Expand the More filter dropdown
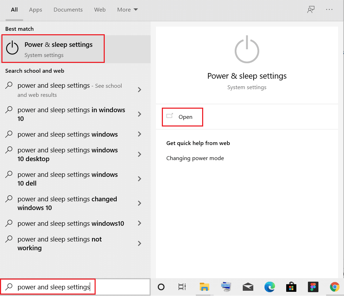This screenshot has width=344, height=296. (128, 10)
